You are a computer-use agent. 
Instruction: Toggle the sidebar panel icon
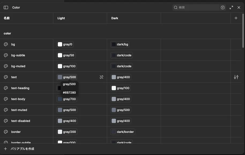[6, 7]
